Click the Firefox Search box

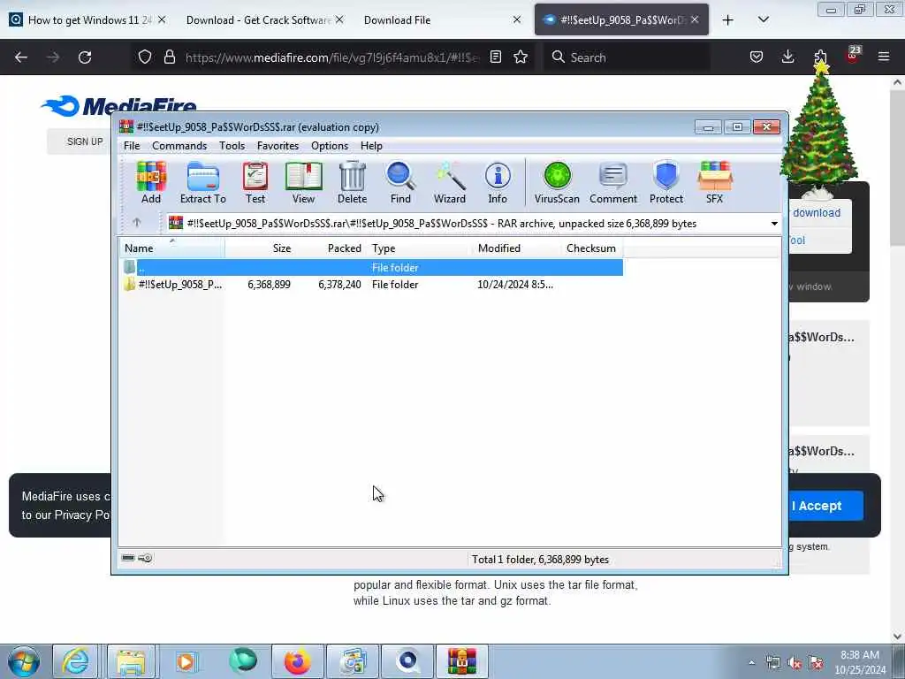pos(627,57)
